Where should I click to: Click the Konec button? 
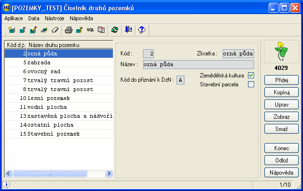(281, 148)
